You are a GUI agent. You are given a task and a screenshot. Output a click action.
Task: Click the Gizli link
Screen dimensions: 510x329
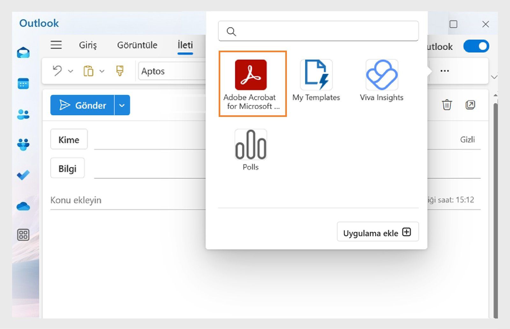[x=468, y=139]
